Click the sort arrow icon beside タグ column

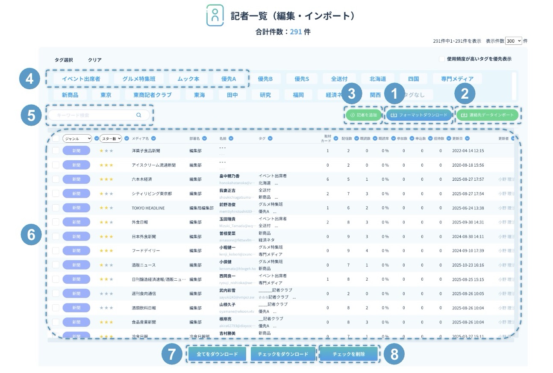tap(270, 138)
